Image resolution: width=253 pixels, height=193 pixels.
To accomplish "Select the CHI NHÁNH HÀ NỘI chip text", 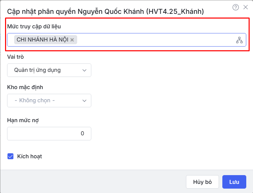I will [x=42, y=40].
